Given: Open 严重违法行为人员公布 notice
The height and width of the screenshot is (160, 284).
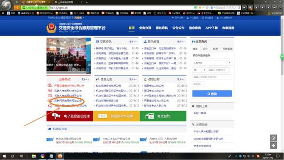Looking at the screenshot, I should [x=156, y=100].
